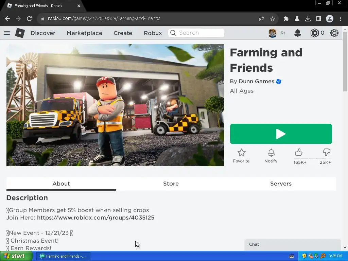The image size is (348, 261).
Task: Focus the Roblox search field
Action: pos(196,33)
